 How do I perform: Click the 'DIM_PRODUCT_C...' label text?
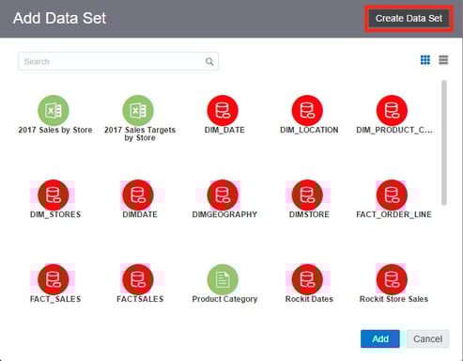[x=394, y=130]
